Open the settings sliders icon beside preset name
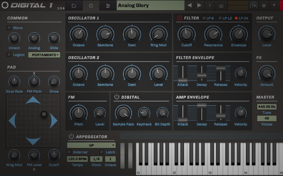283x176 pixels. (x=108, y=5)
